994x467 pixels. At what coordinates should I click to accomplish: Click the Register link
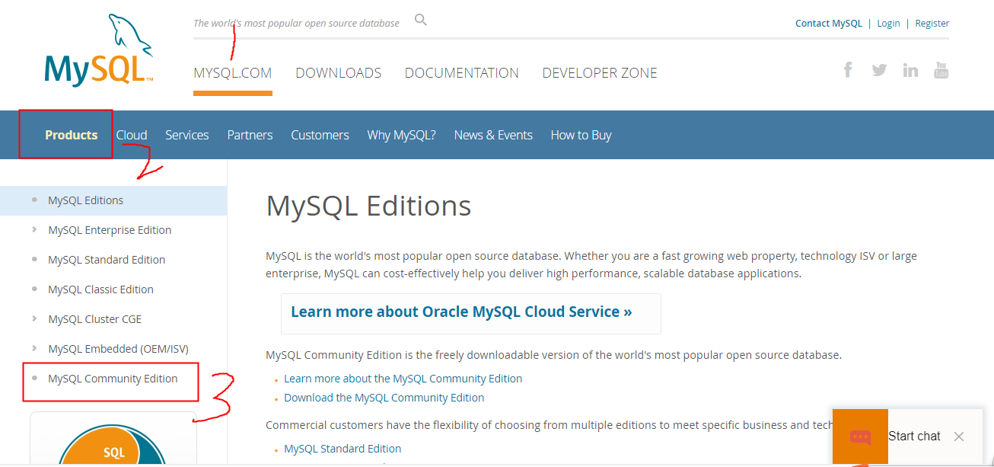click(932, 23)
